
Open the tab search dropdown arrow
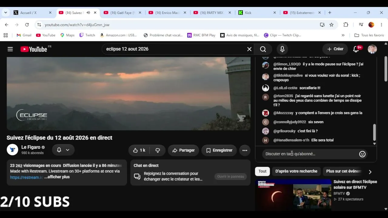click(5, 13)
